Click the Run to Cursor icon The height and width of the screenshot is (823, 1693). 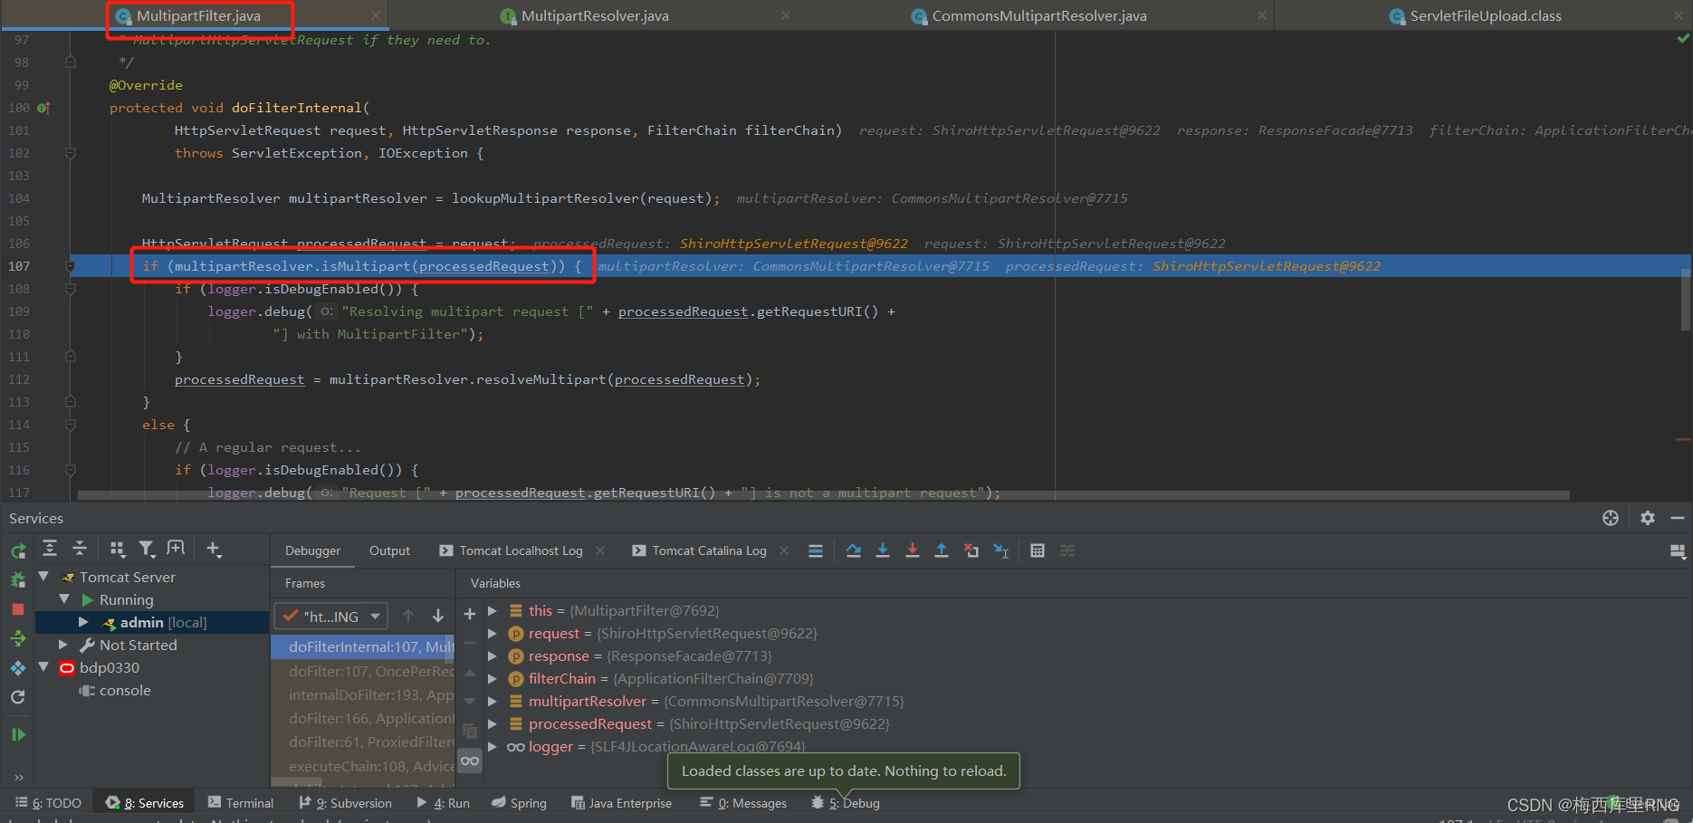click(1001, 550)
